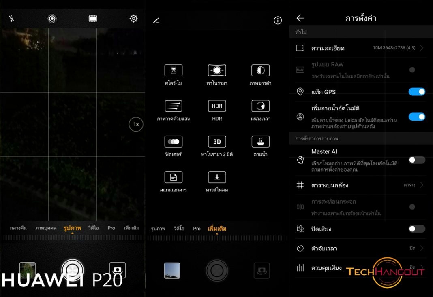The image size is (433, 297).
Task: Tap the grid hash icon in settings
Action: click(x=300, y=185)
